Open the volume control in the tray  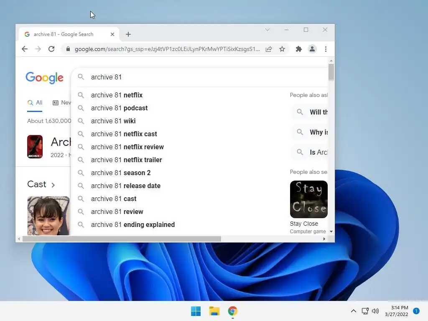pos(375,311)
